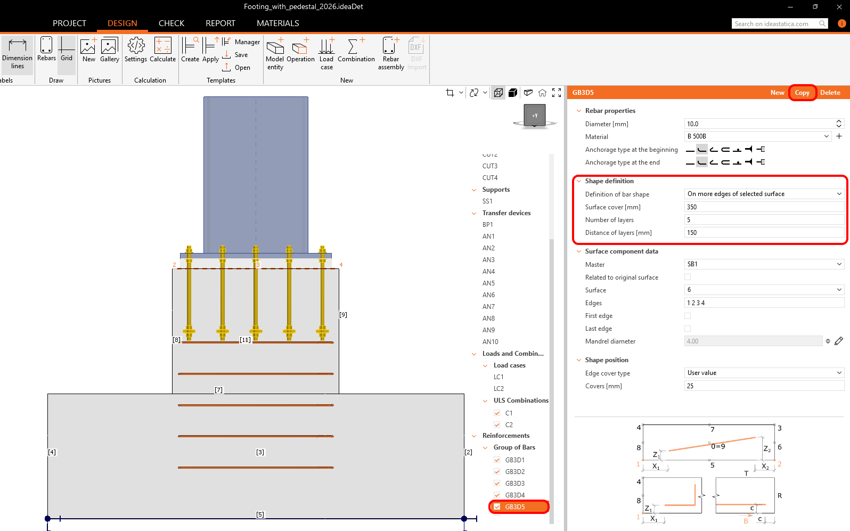This screenshot has height=531, width=850.
Task: Click the home view icon
Action: 542,93
